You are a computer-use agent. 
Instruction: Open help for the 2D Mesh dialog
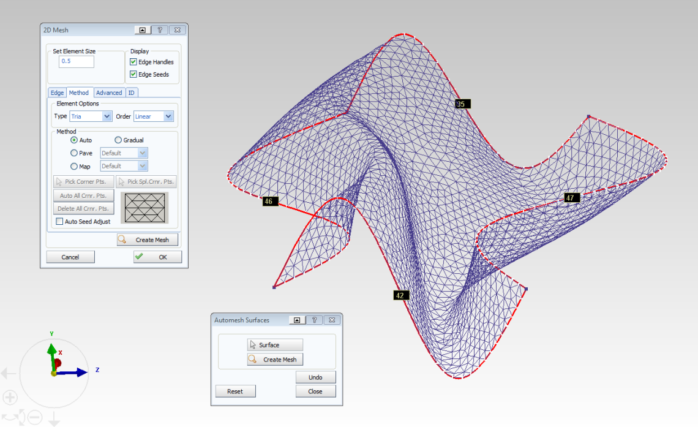(x=160, y=30)
